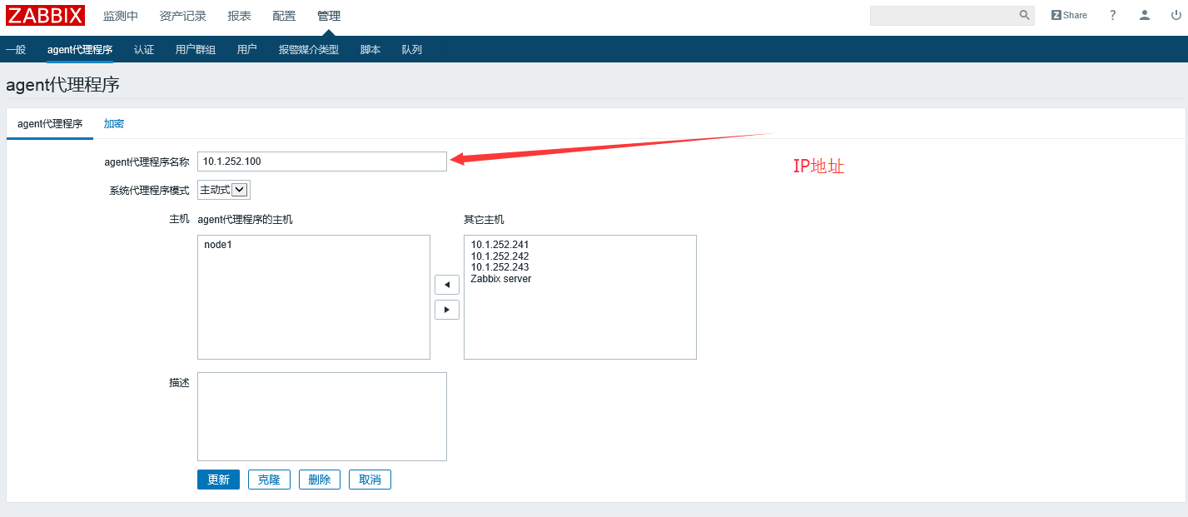Switch to the 加密 tab

click(114, 124)
